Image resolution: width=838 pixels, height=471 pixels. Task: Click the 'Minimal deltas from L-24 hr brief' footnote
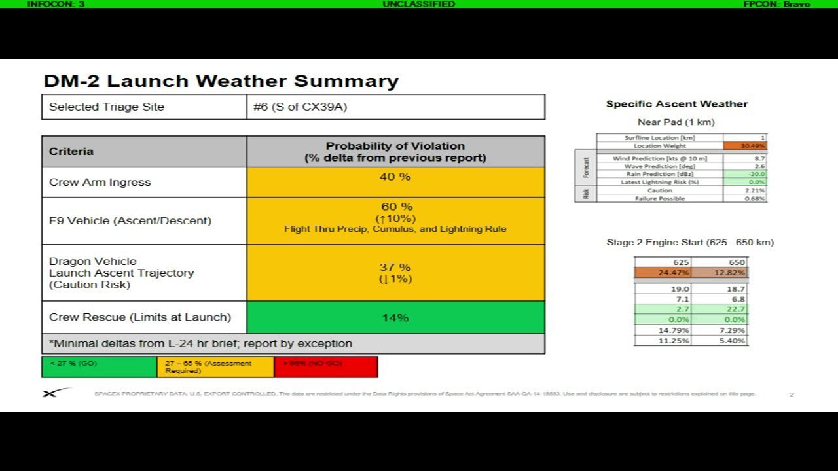(200, 343)
